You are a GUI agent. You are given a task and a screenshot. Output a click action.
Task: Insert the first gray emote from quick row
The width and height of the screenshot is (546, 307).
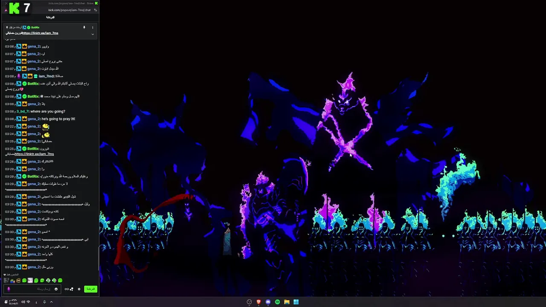tap(6, 281)
